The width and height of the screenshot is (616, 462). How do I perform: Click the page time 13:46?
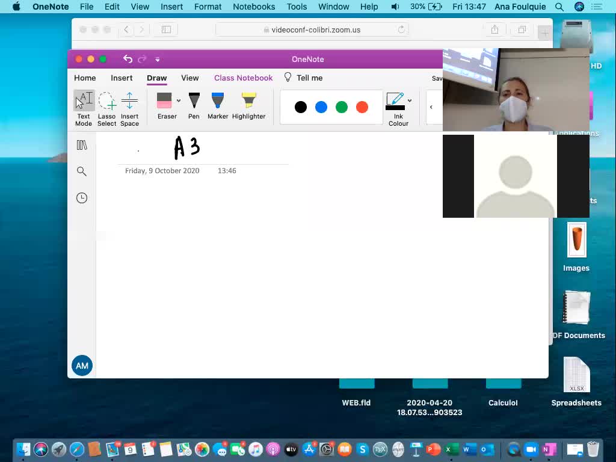227,170
